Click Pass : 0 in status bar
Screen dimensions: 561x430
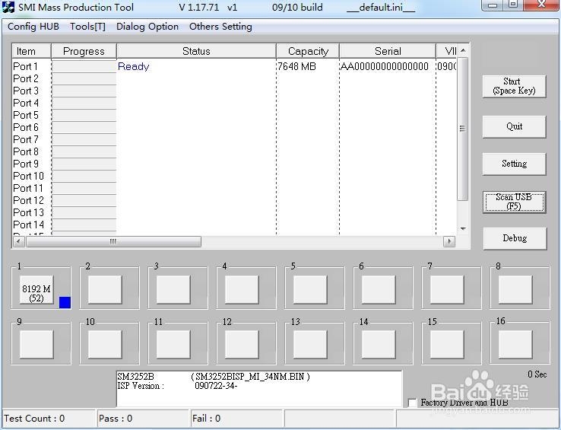coord(116,419)
